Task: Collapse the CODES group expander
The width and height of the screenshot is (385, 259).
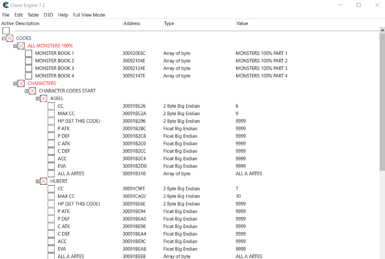Action: click(x=4, y=38)
